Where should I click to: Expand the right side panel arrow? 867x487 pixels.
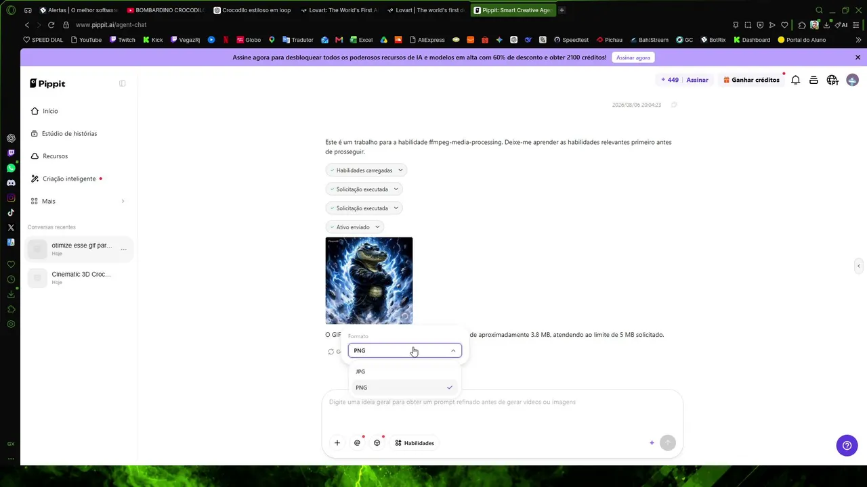tap(858, 266)
